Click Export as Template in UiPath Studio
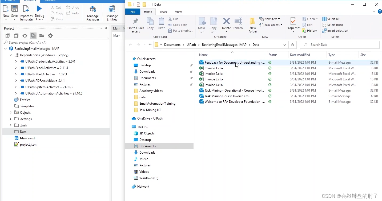 tap(26, 13)
